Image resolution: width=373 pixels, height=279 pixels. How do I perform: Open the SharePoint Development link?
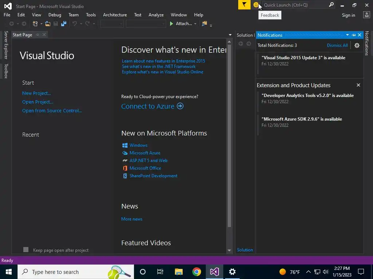point(153,176)
